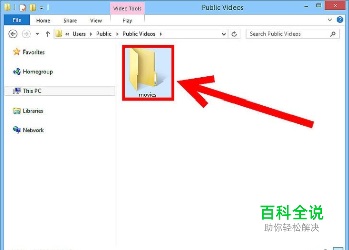
Task: Go forward with the Forward arrow button
Action: [x=26, y=34]
